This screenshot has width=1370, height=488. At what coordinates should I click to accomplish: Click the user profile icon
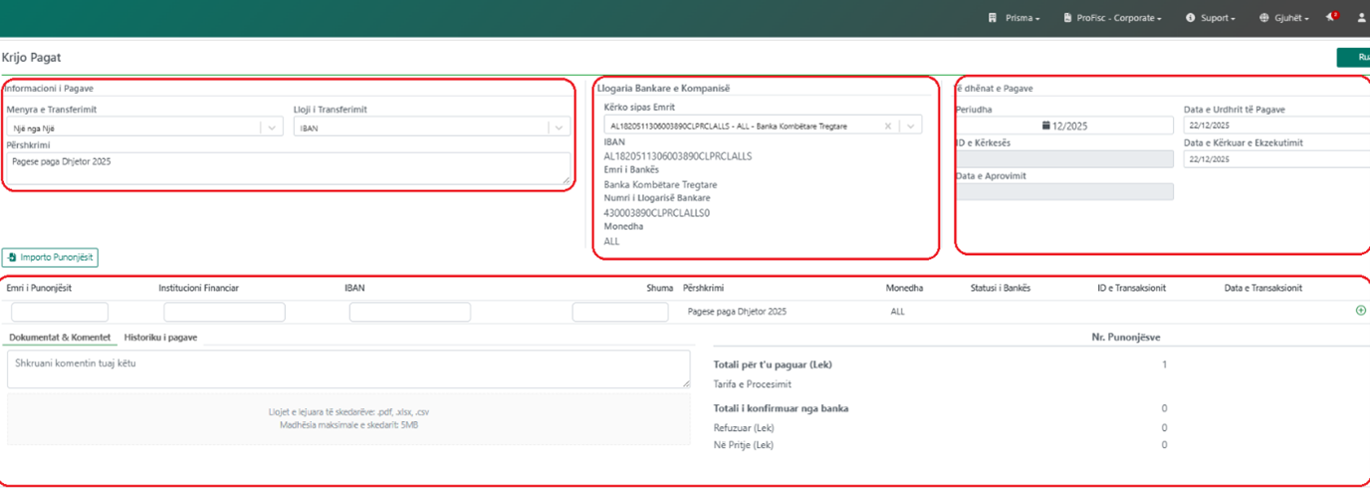[x=1361, y=18]
